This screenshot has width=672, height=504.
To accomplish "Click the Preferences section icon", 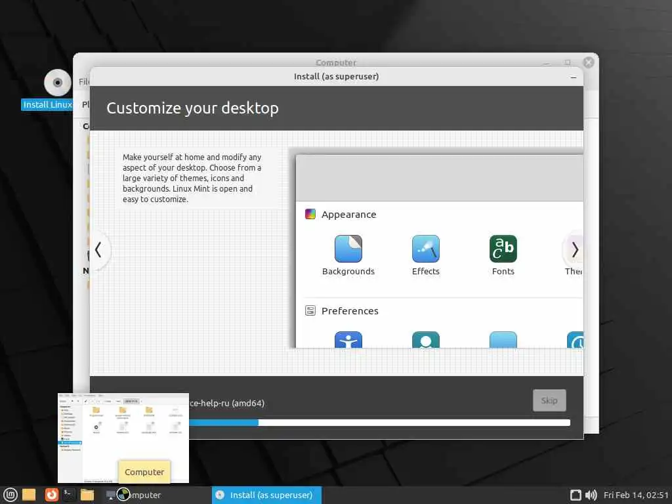I will pyautogui.click(x=310, y=310).
